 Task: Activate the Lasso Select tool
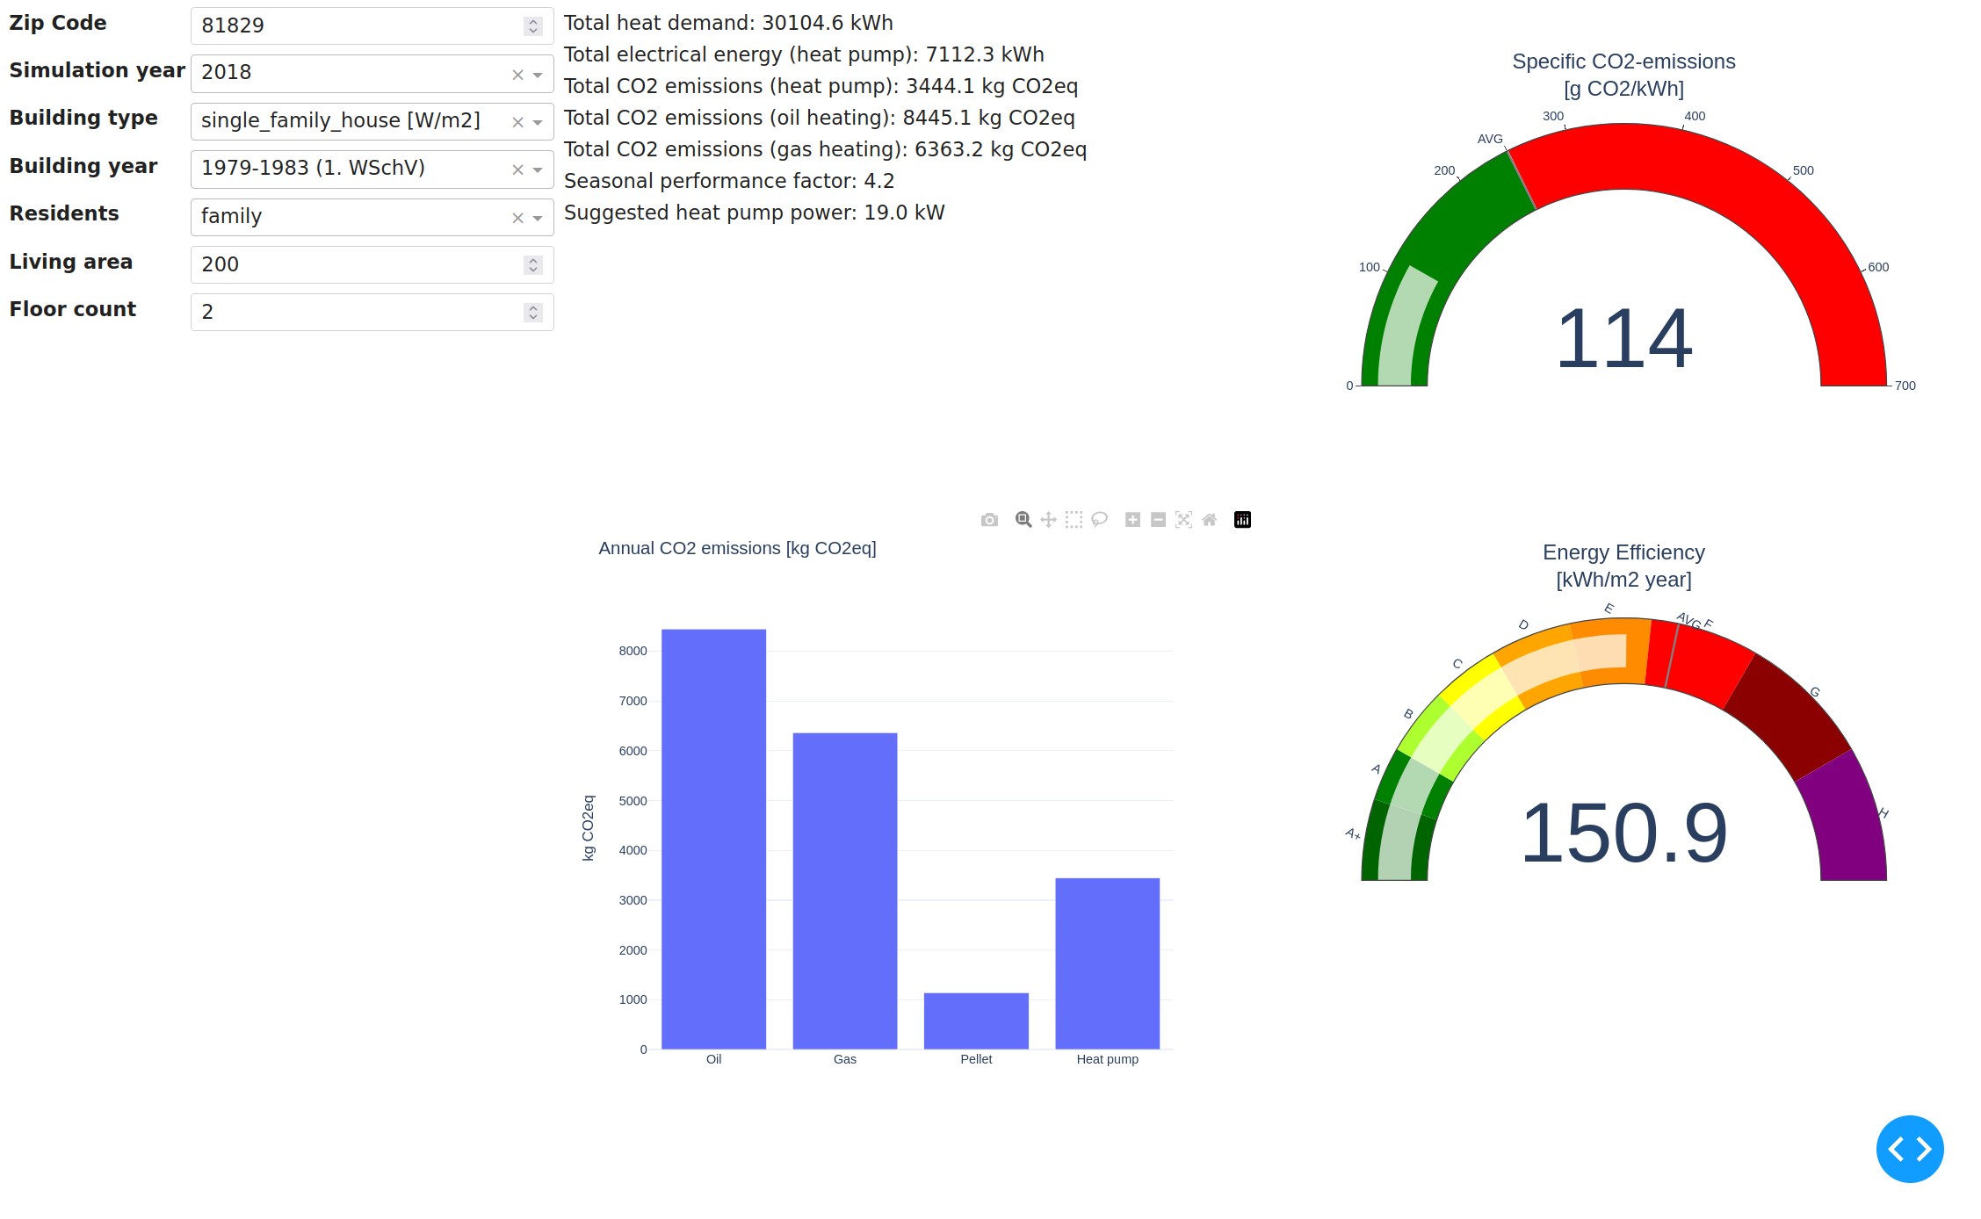(1099, 520)
